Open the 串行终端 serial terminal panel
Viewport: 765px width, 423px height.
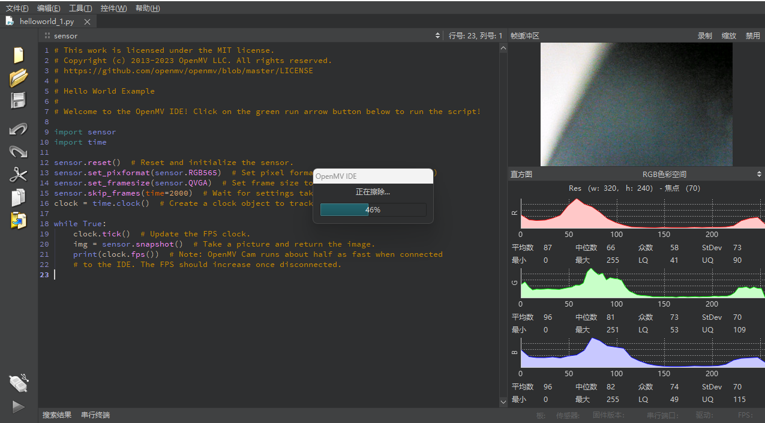[95, 415]
